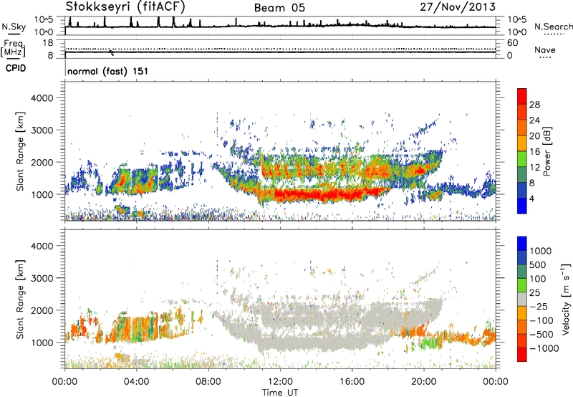Click the 08:00 time axis label
Image resolution: width=573 pixels, height=397 pixels.
tap(208, 382)
